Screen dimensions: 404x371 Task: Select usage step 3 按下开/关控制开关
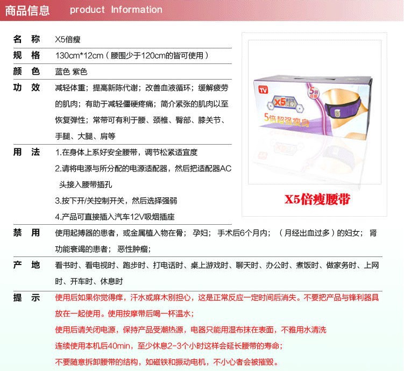pyautogui.click(x=116, y=201)
